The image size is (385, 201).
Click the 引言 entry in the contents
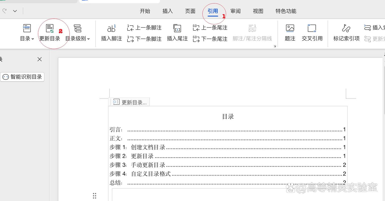coord(228,130)
